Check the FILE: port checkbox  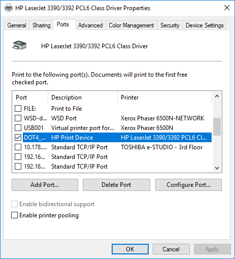[x=18, y=109]
